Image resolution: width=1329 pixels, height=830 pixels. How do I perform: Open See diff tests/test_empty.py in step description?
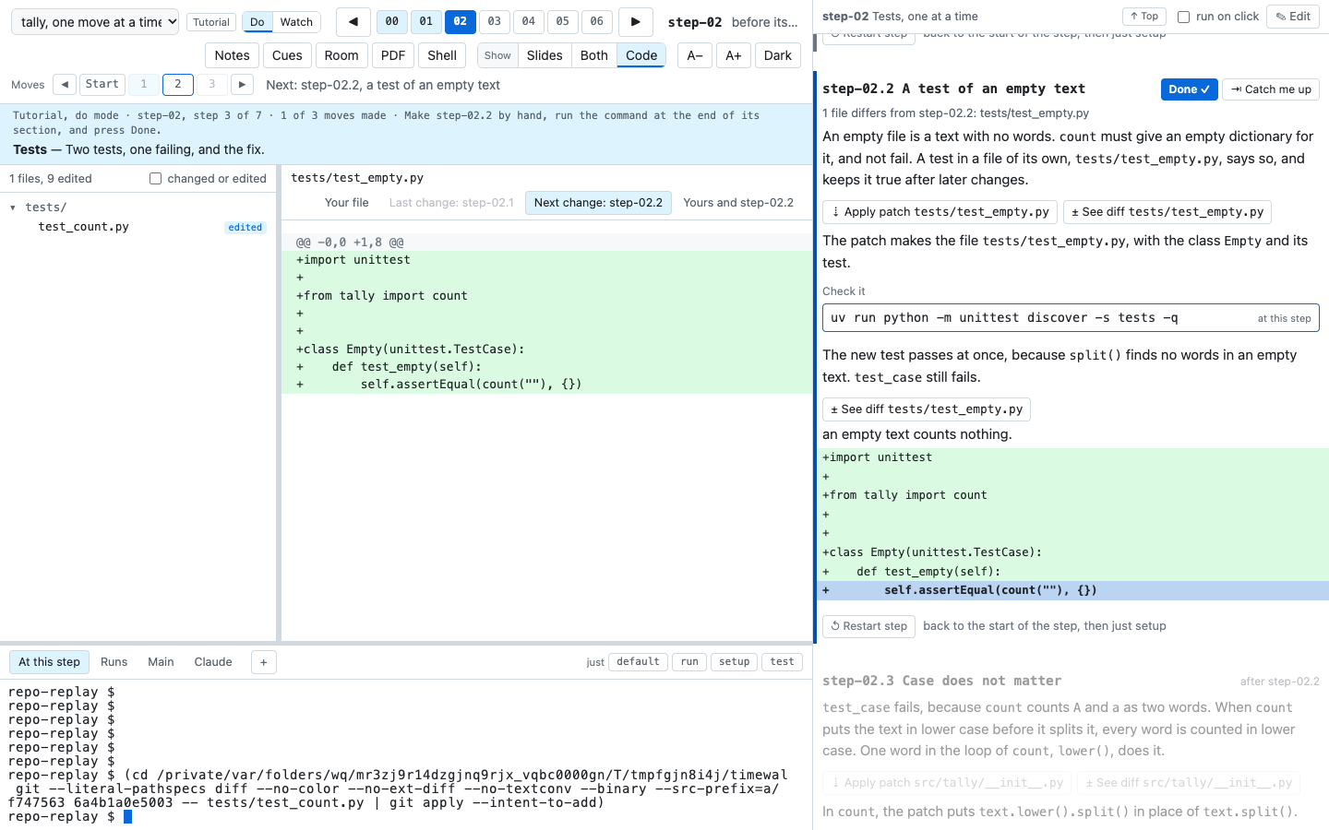tap(1167, 212)
